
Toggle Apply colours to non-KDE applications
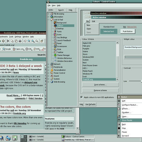click(81, 97)
